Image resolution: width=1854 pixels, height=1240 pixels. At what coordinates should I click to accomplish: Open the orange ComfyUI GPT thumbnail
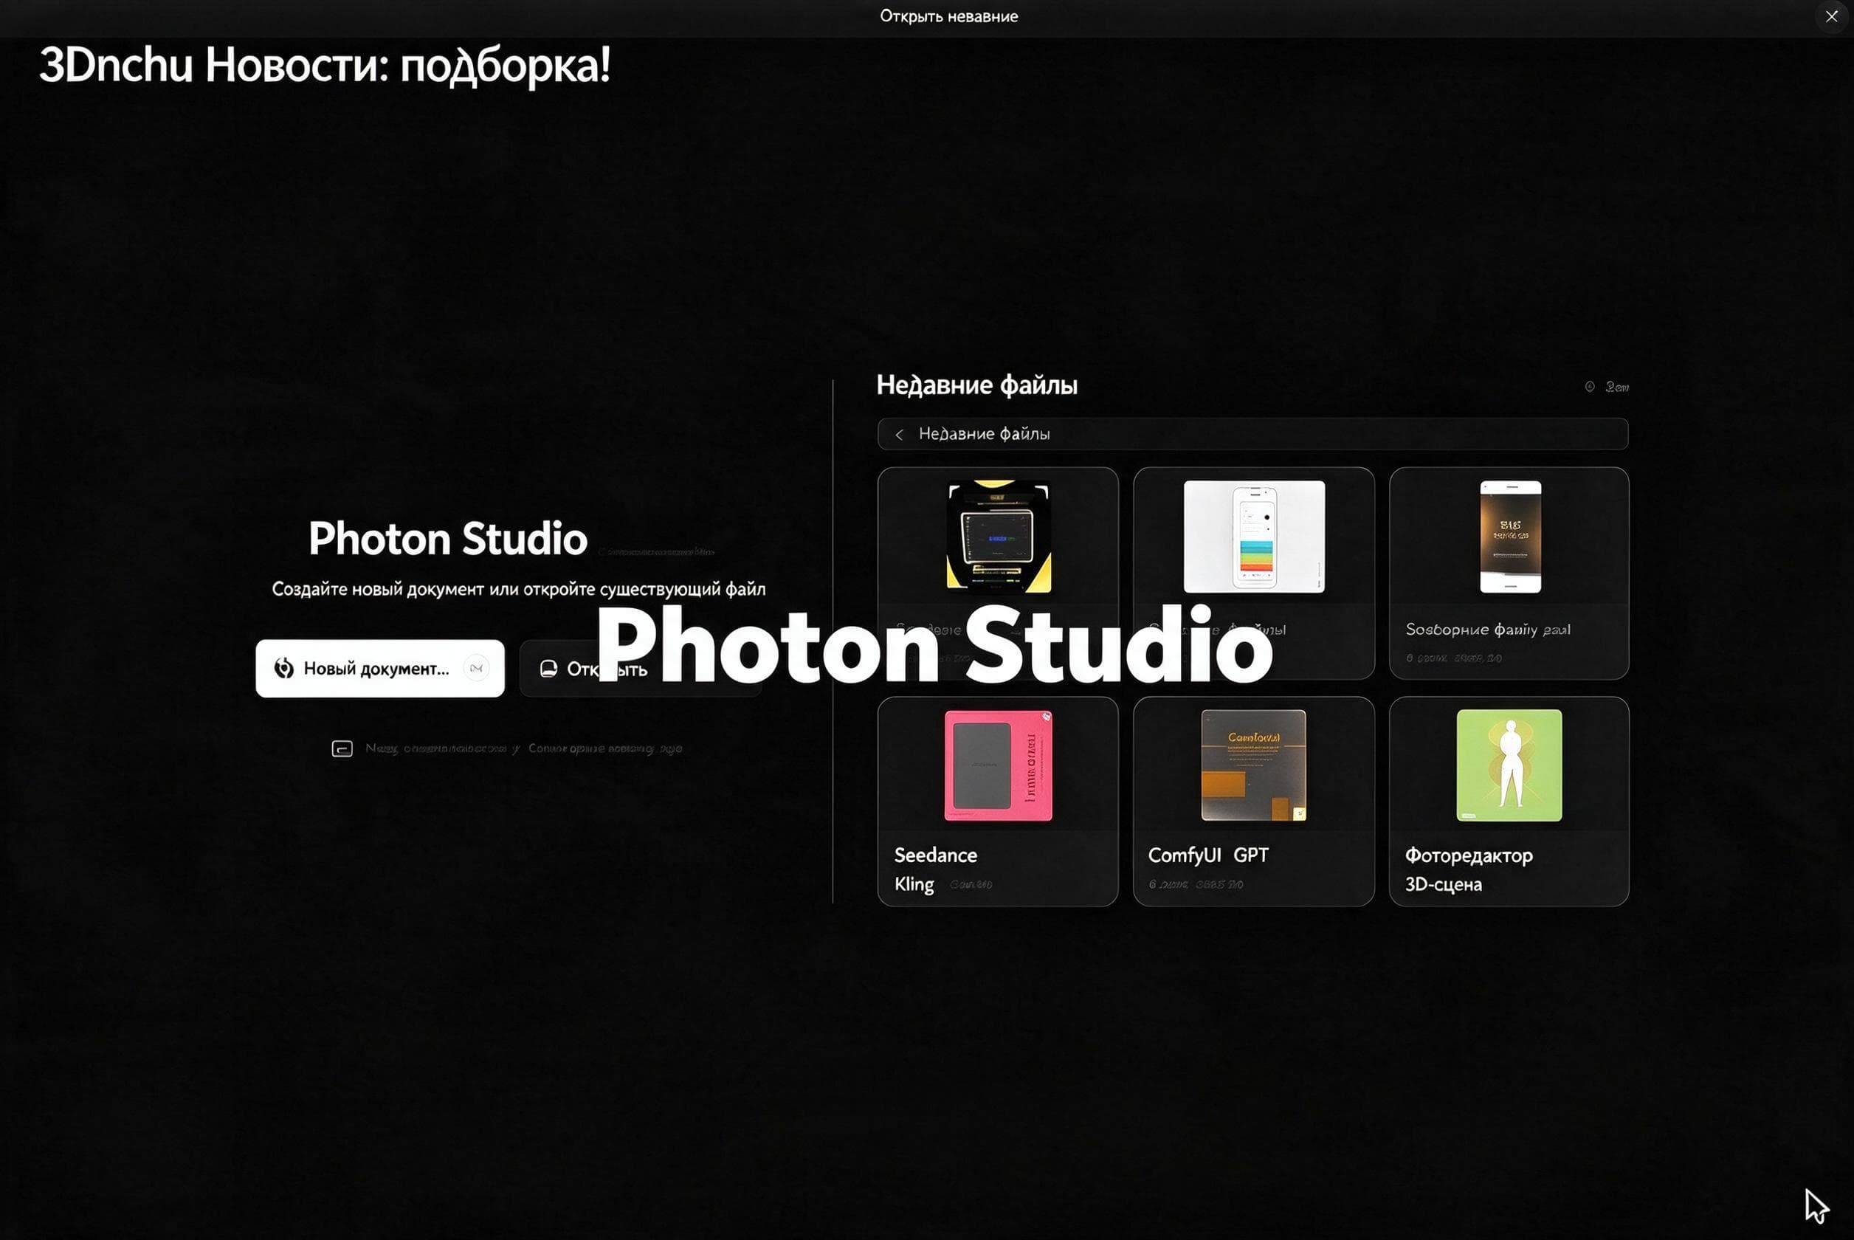pyautogui.click(x=1253, y=765)
